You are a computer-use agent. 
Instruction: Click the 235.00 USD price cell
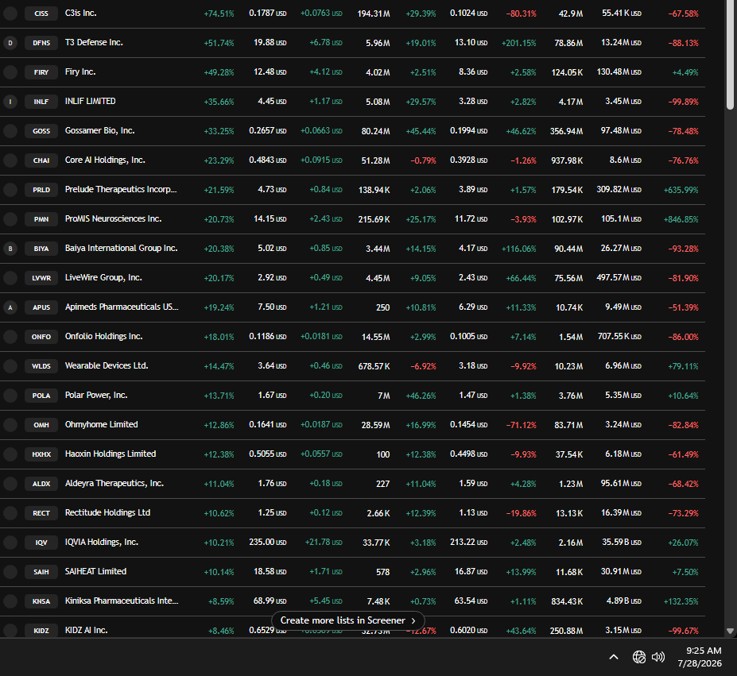pyautogui.click(x=267, y=542)
